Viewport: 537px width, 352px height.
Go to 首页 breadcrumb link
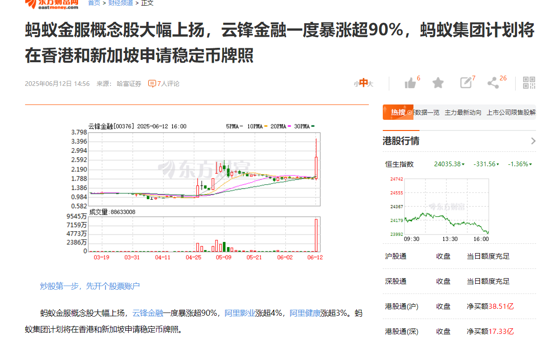94,3
